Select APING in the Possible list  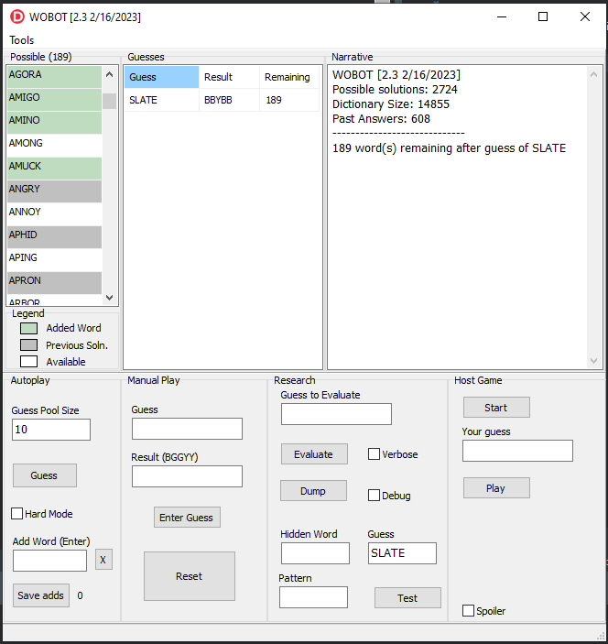[54, 260]
